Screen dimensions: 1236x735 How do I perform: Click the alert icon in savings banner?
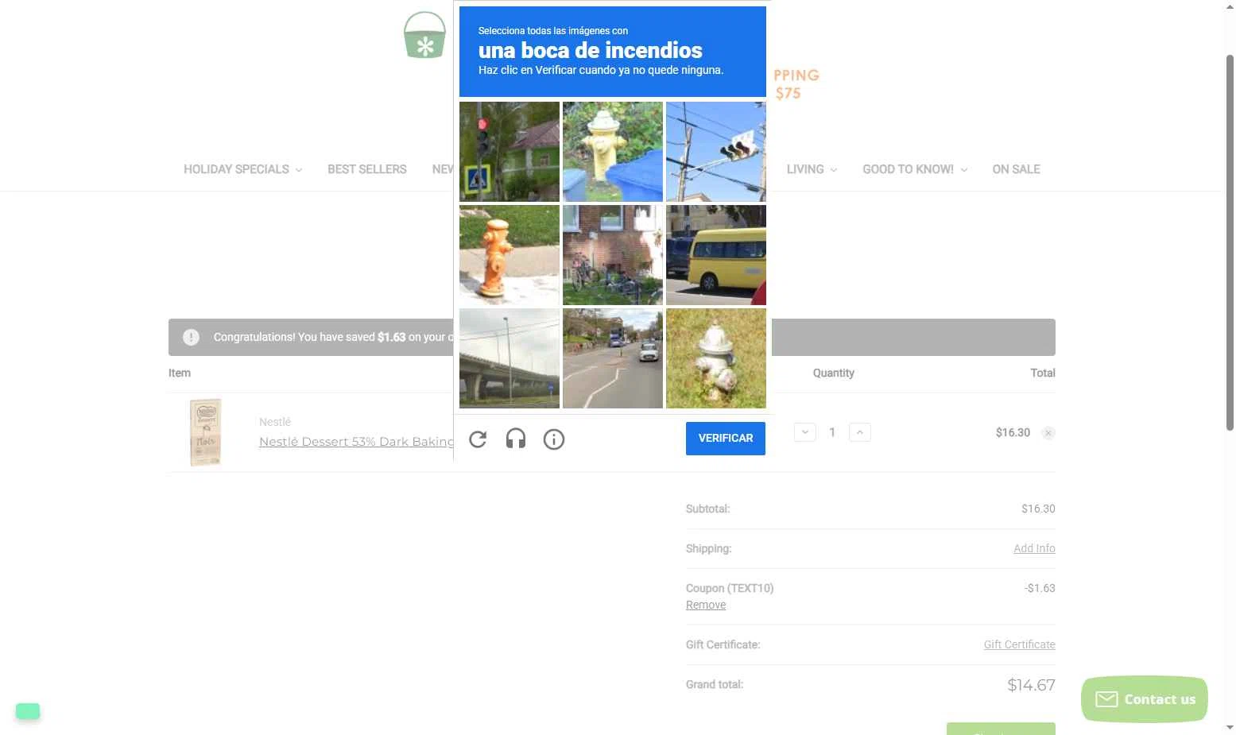coord(191,337)
